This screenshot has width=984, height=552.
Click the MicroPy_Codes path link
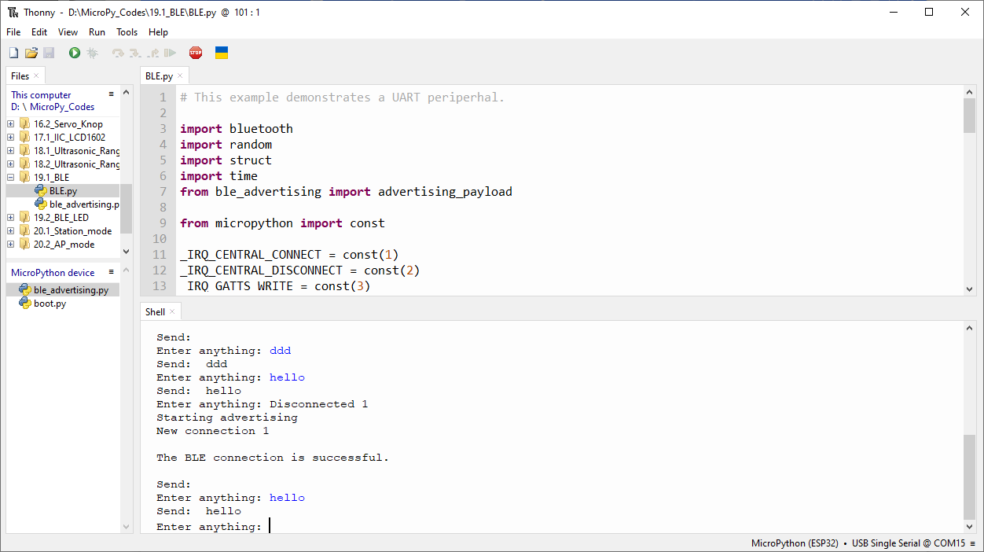click(x=62, y=107)
